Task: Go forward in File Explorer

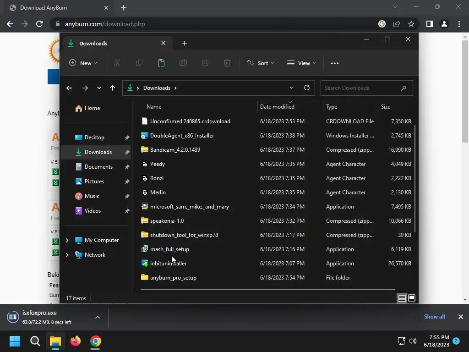Action: [85, 88]
